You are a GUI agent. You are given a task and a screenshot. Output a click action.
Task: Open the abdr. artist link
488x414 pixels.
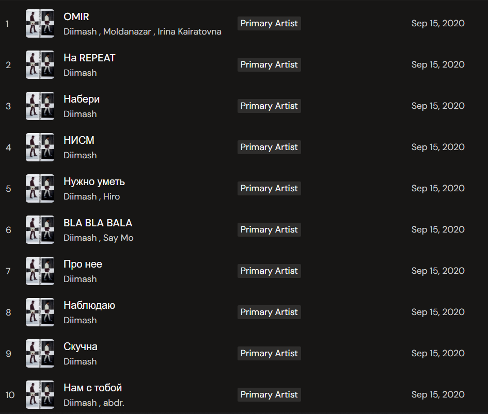pyautogui.click(x=114, y=403)
